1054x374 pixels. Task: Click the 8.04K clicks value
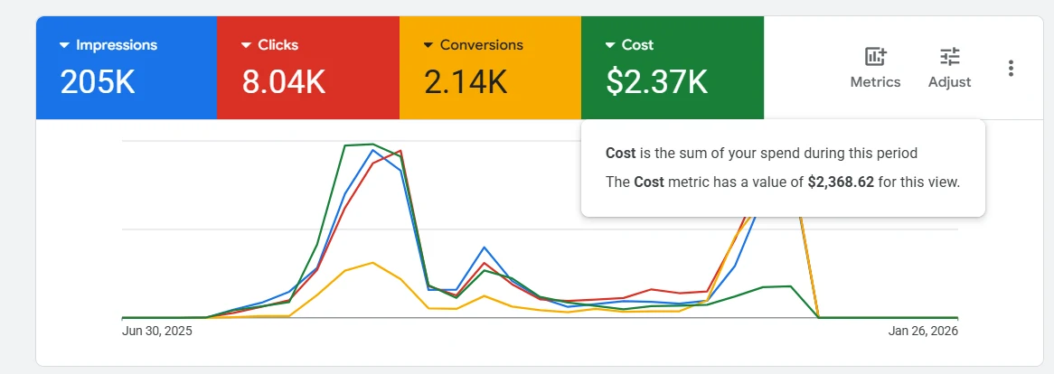point(284,82)
